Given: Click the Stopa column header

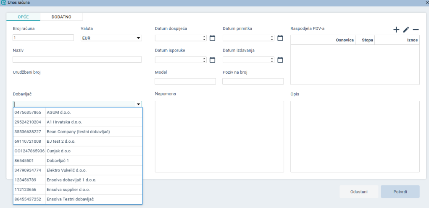Looking at the screenshot, I should coord(364,40).
